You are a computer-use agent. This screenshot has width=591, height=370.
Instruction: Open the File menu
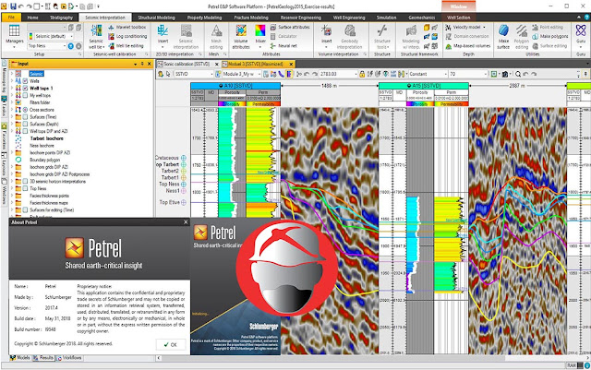point(11,18)
